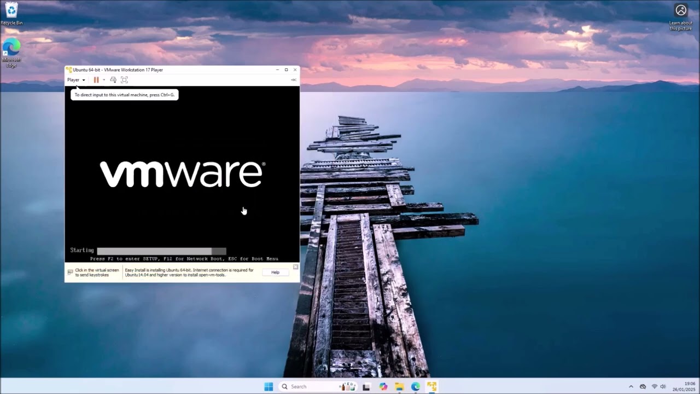Click the VMware Player taskbar icon

tap(432, 386)
